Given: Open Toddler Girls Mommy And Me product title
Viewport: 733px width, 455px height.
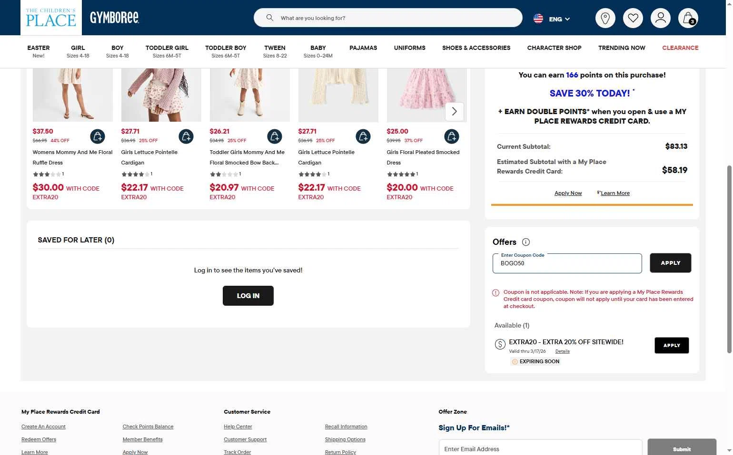Looking at the screenshot, I should click(x=247, y=157).
